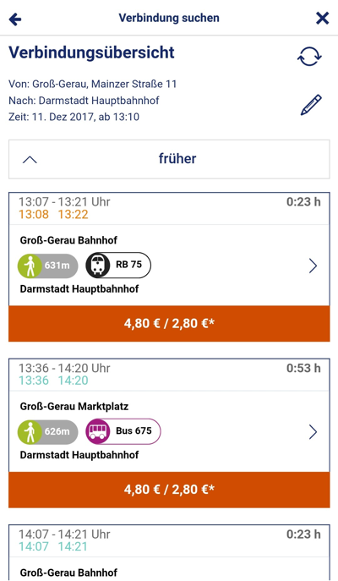This screenshot has width=338, height=581.
Task: Close the Verbindung suchen screen
Action: tap(322, 18)
